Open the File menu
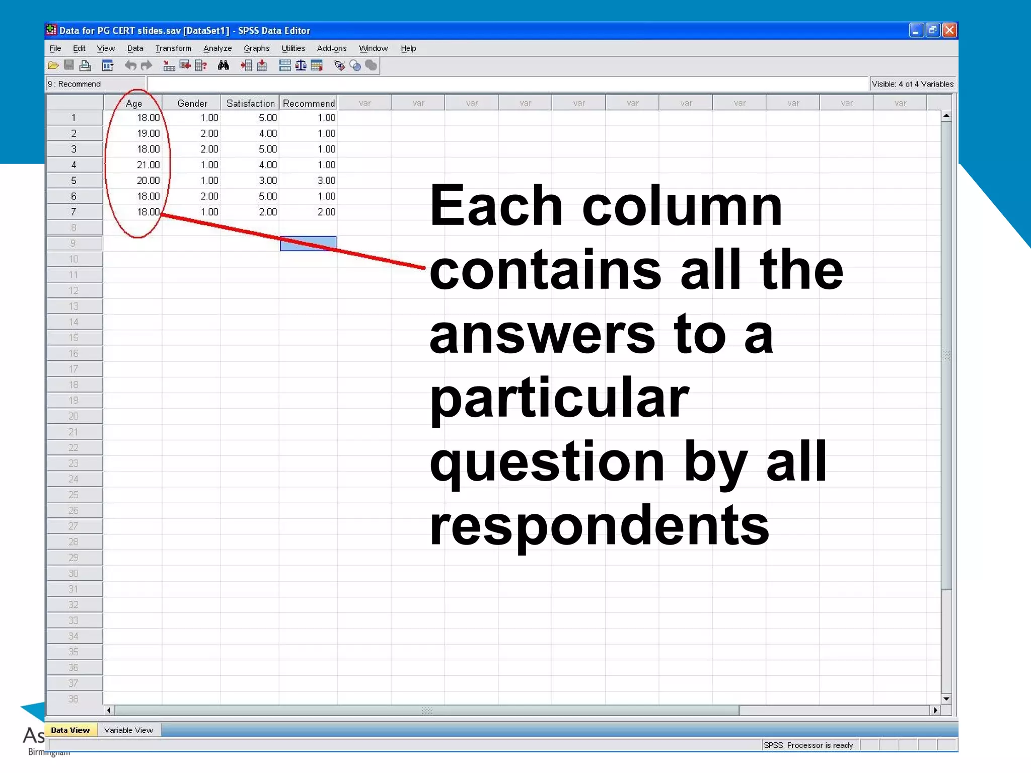This screenshot has height=773, width=1031. point(55,48)
